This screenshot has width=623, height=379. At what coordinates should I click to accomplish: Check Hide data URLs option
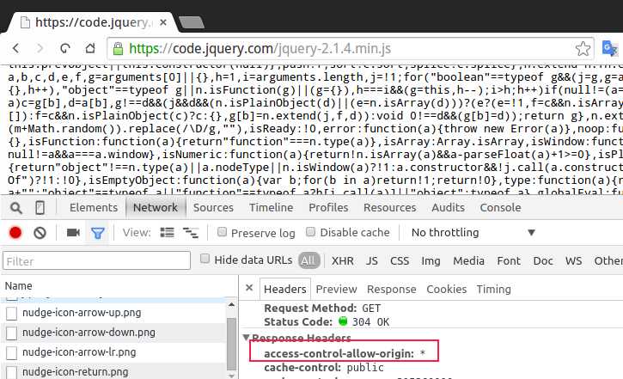(x=205, y=259)
